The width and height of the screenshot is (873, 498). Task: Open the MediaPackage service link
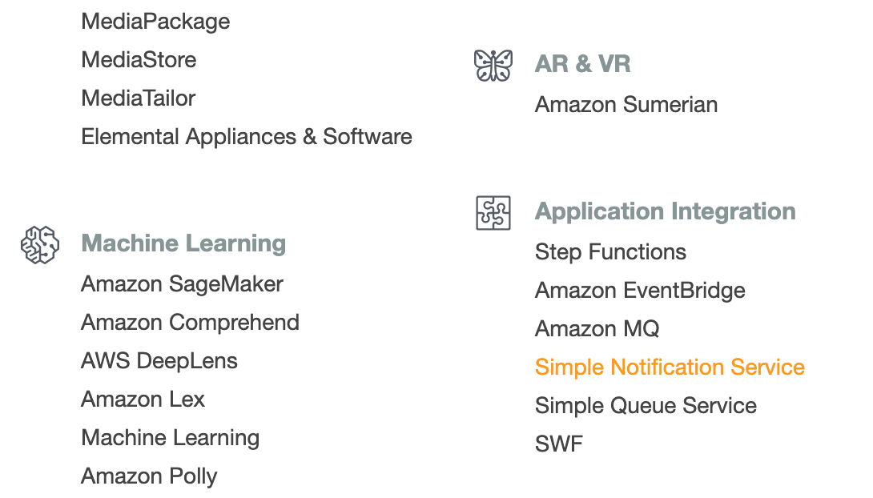(x=155, y=22)
